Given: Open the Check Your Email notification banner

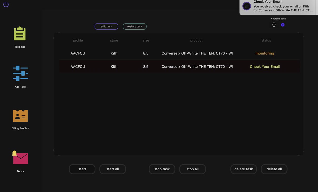Looking at the screenshot, I should click(x=279, y=7).
